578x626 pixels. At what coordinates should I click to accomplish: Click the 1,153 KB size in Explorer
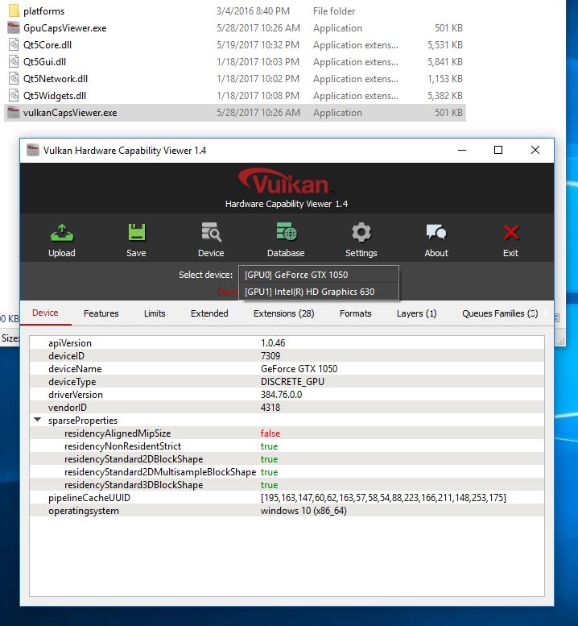(x=444, y=79)
